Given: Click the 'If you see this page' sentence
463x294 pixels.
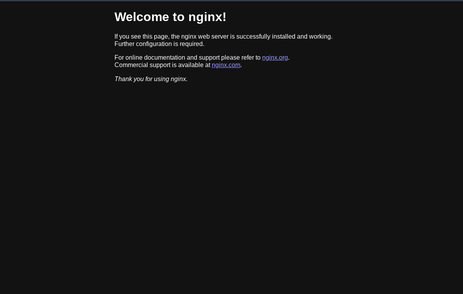Looking at the screenshot, I should coord(223,37).
